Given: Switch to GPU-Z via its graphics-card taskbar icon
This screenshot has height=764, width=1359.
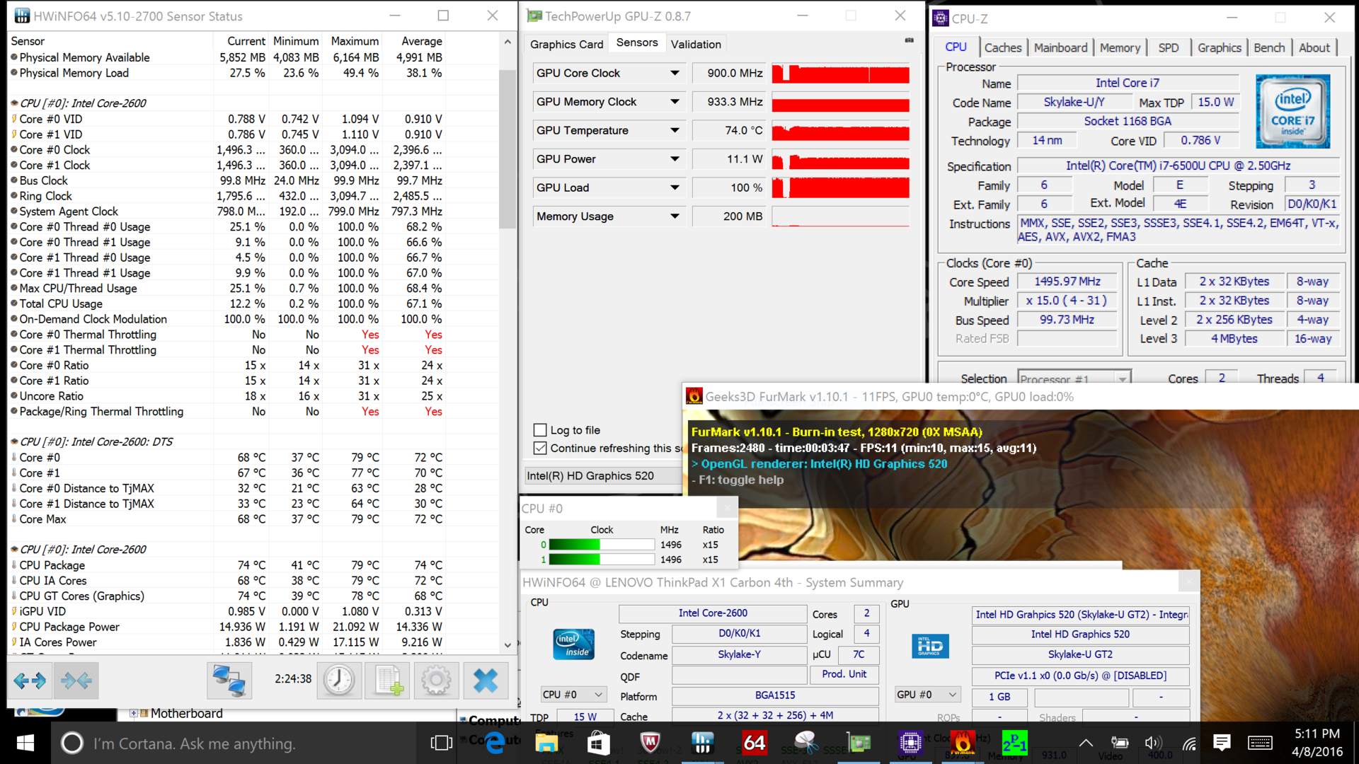Looking at the screenshot, I should coord(859,743).
